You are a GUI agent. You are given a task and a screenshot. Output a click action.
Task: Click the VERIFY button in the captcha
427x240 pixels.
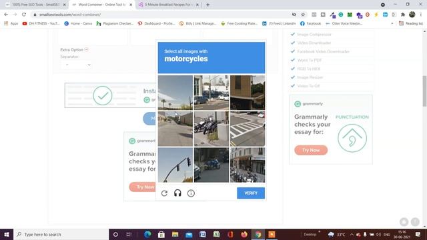pos(251,193)
